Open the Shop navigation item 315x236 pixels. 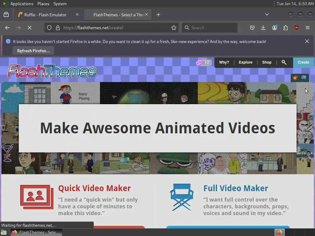point(267,62)
